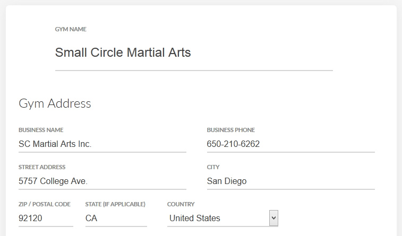Open the Country dropdown showing United States
402x236 pixels.
click(x=218, y=218)
